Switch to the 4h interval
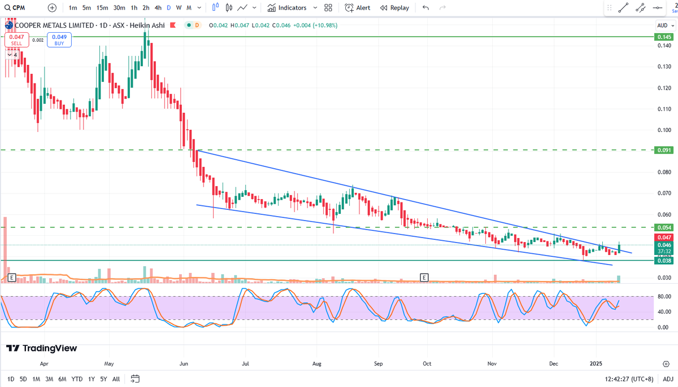678x387 pixels. pyautogui.click(x=158, y=8)
